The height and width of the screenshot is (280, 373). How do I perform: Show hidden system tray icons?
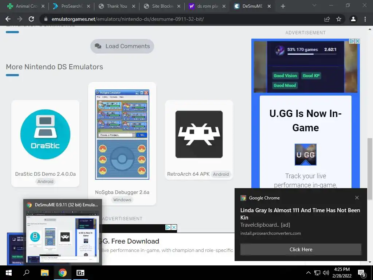(308, 273)
